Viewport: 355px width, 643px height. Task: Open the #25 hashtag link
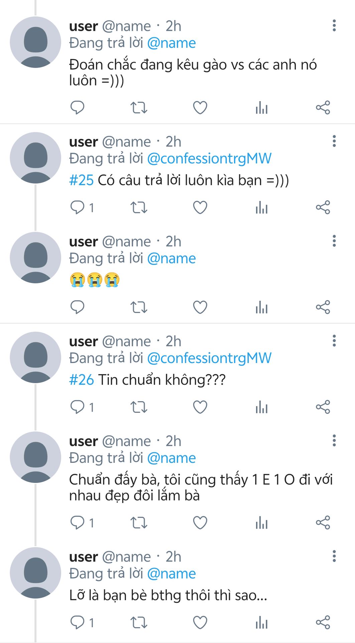[x=81, y=181]
